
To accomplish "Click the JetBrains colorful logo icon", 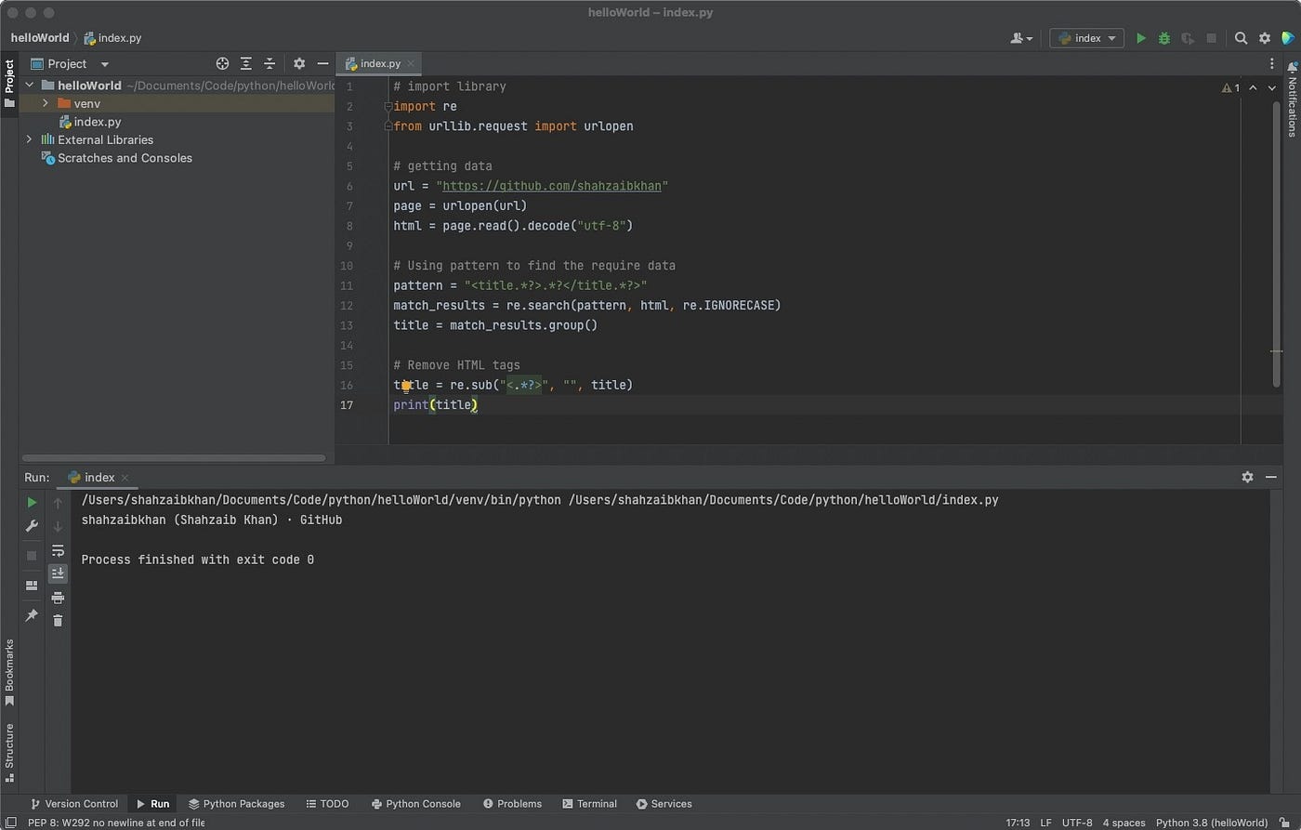I will tap(1288, 38).
